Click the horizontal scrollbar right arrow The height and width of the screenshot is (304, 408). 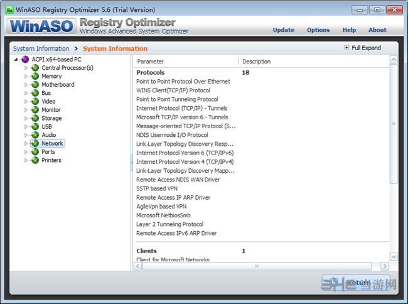[x=385, y=266]
